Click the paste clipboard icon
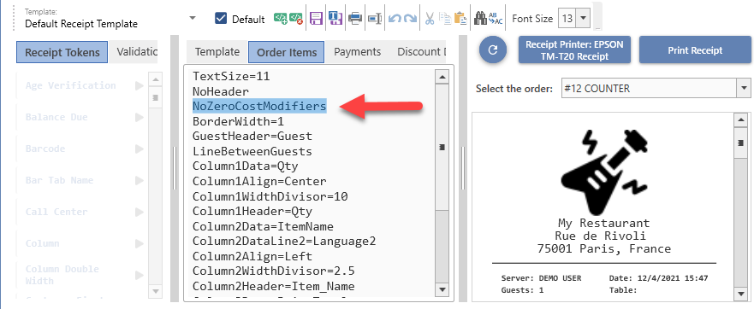The image size is (754, 309). (460, 19)
